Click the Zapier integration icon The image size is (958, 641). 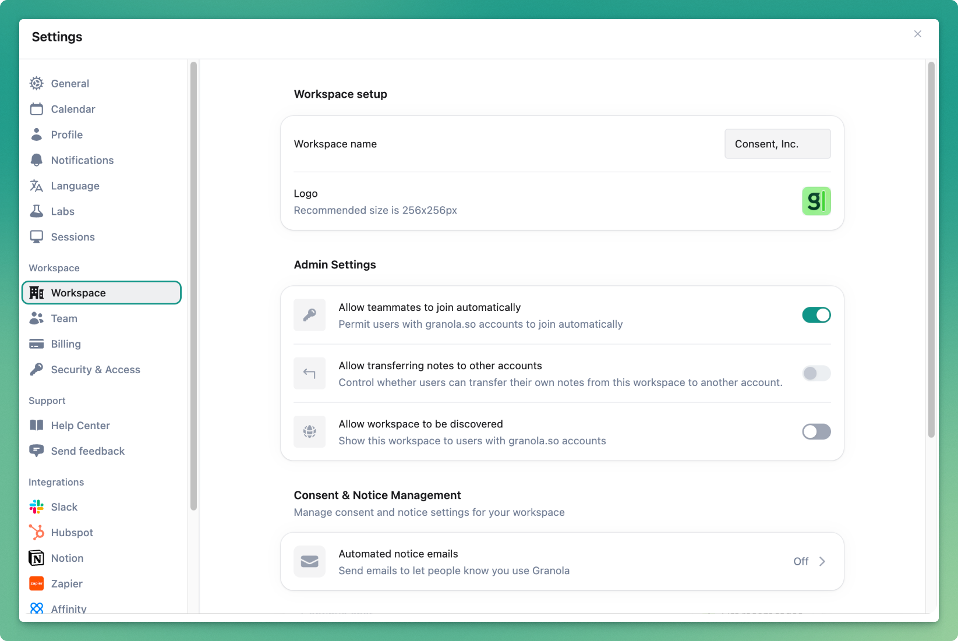tap(36, 584)
